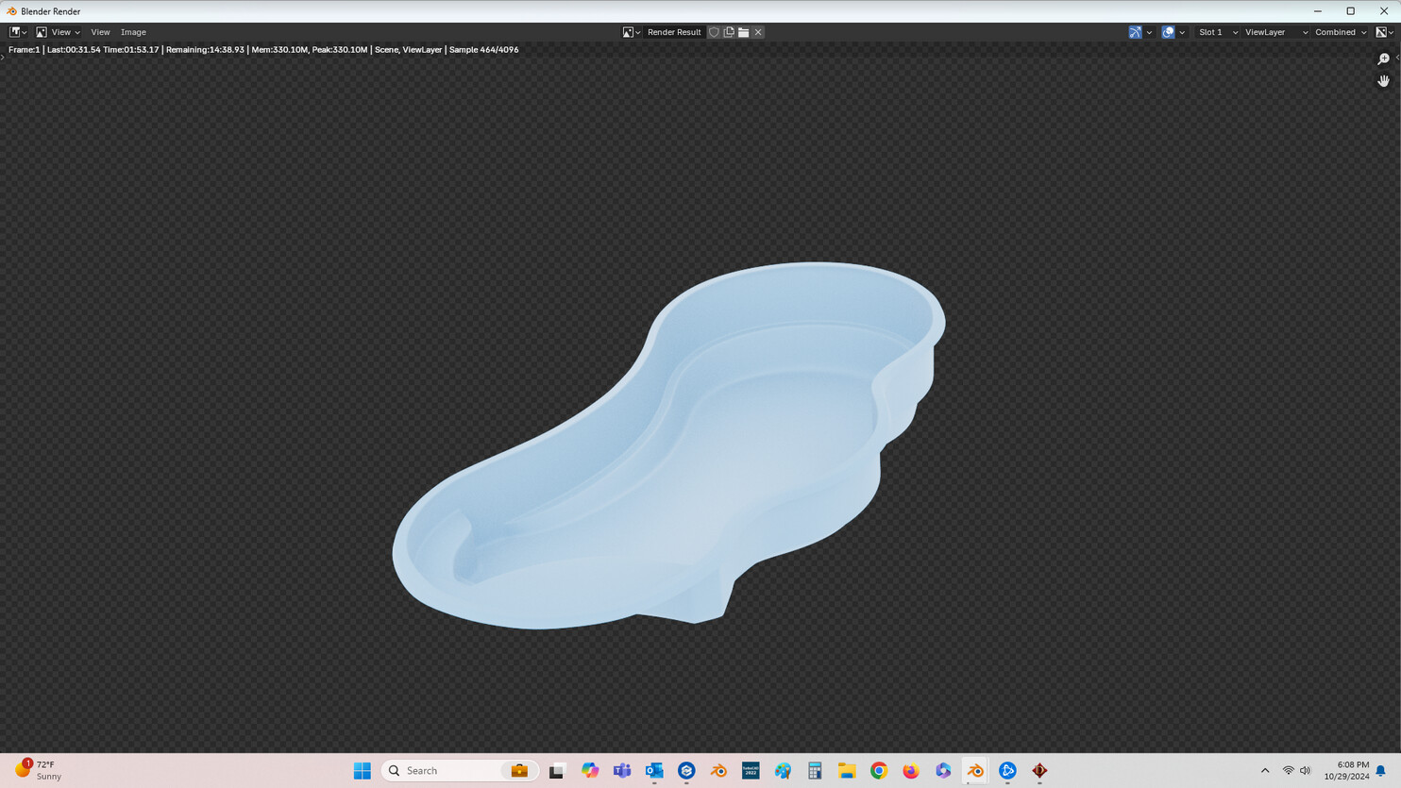Disable the Show Gizmos toggle
Image resolution: width=1401 pixels, height=788 pixels.
pyautogui.click(x=1135, y=31)
